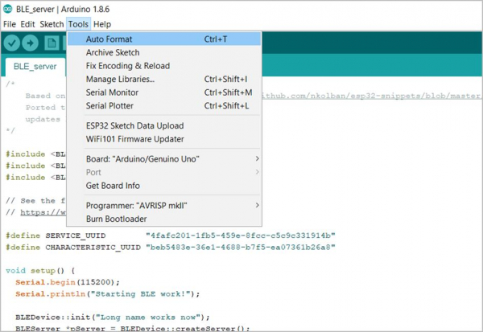The height and width of the screenshot is (332, 483).
Task: Open the Serial Plotter menu item
Action: pyautogui.click(x=109, y=105)
